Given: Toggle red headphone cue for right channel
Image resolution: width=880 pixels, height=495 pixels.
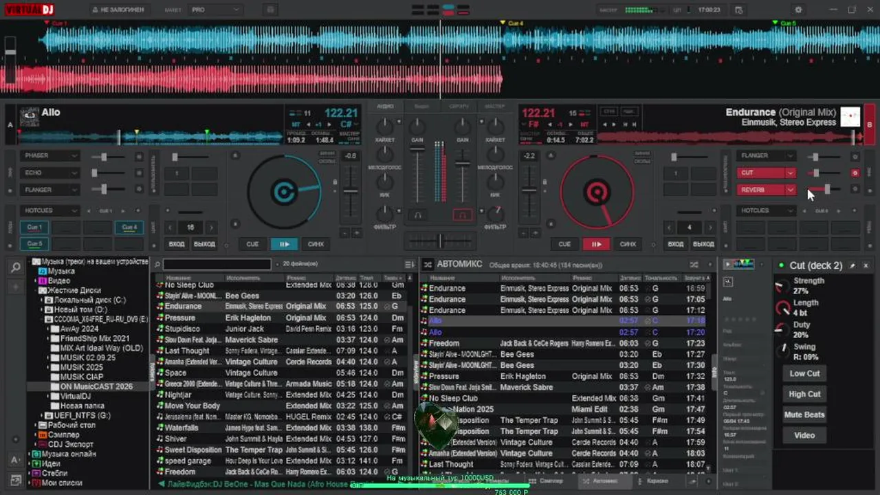Looking at the screenshot, I should [462, 215].
